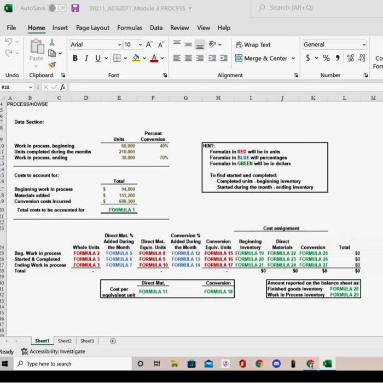Click Merge & Center button

262,58
